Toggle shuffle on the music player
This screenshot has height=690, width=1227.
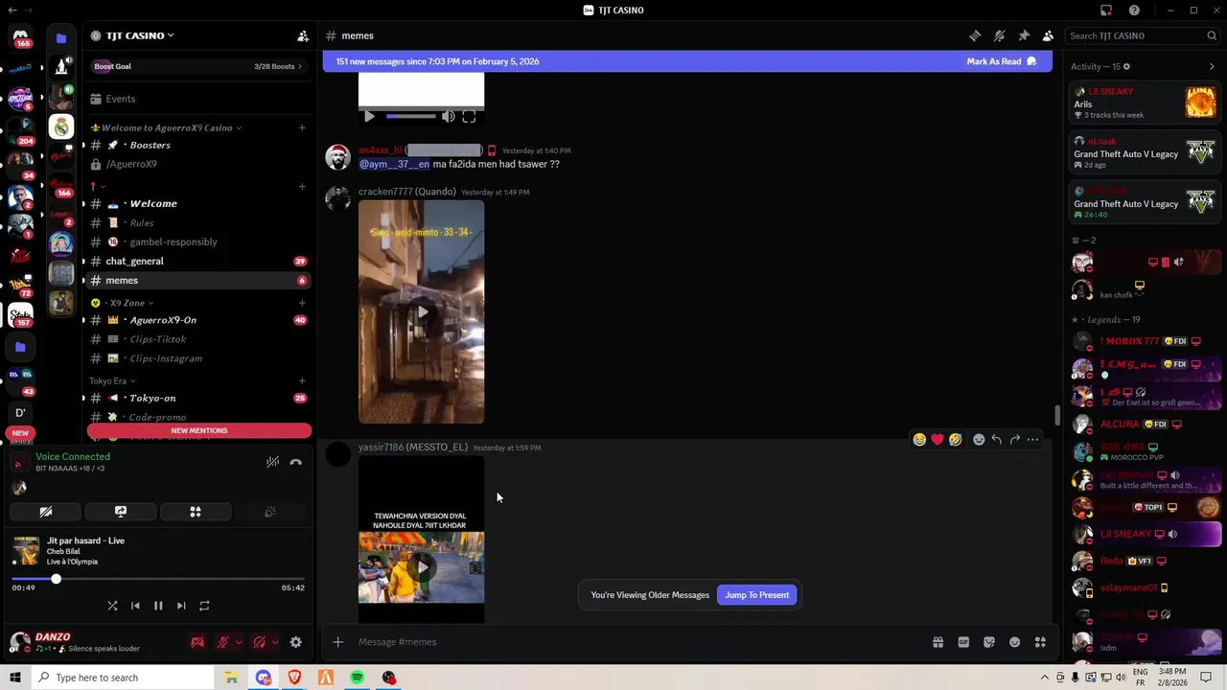click(112, 606)
